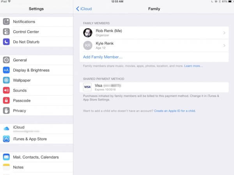Tap the Privacy hand icon
Viewport: 234px width, 175px height.
tap(6, 111)
